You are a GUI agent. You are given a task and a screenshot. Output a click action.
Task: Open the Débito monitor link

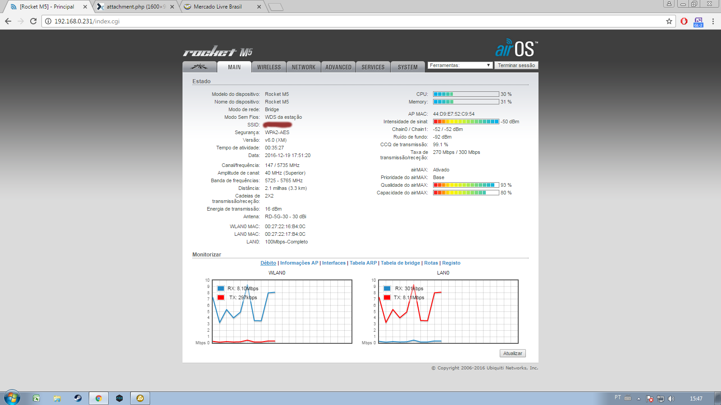268,263
